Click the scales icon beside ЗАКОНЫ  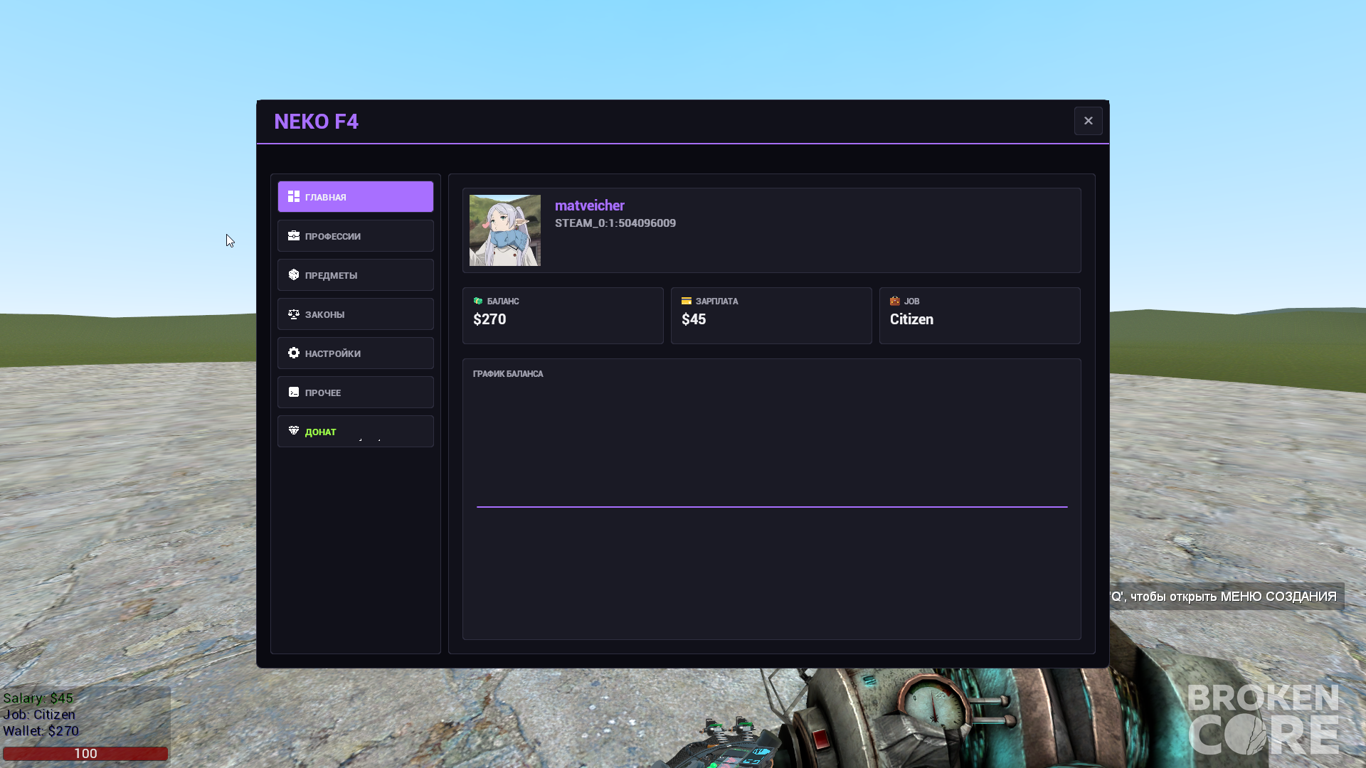294,314
